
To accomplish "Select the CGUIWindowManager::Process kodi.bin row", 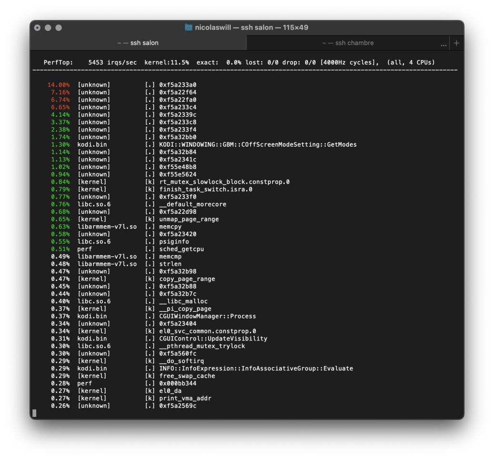I will [207, 316].
